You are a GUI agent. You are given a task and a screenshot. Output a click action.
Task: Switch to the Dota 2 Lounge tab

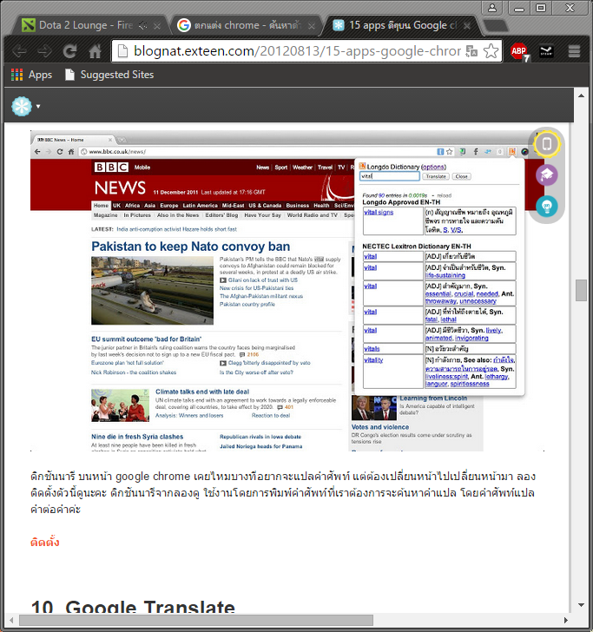point(86,25)
